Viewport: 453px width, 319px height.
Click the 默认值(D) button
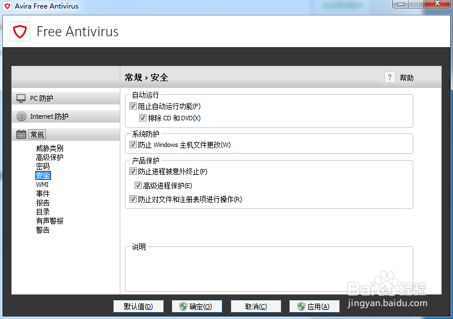(139, 307)
